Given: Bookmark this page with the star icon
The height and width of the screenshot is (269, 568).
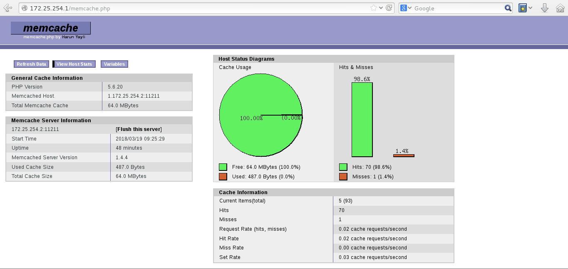Looking at the screenshot, I should [x=373, y=8].
